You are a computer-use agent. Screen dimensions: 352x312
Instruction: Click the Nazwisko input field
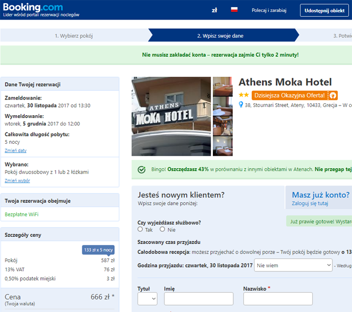(x=278, y=298)
